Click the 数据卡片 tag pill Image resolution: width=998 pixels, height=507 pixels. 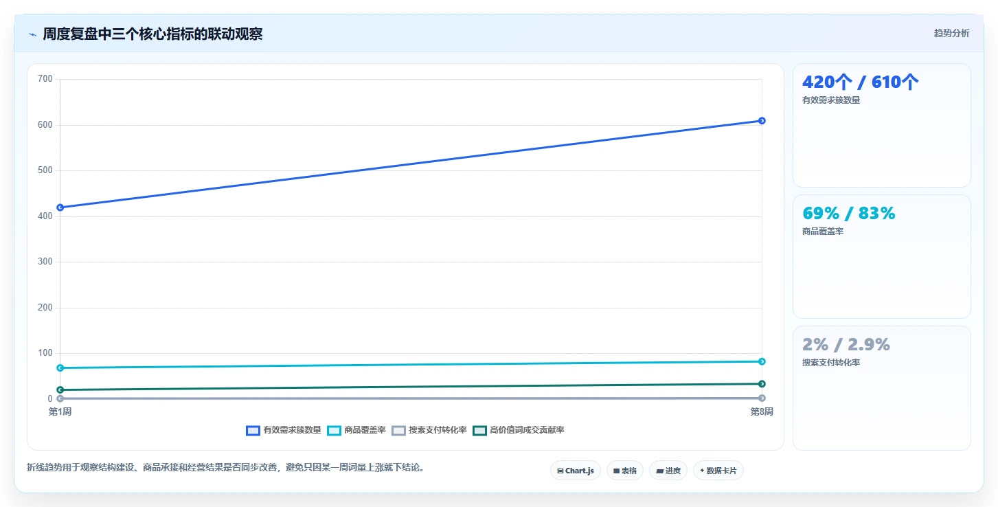click(x=718, y=471)
